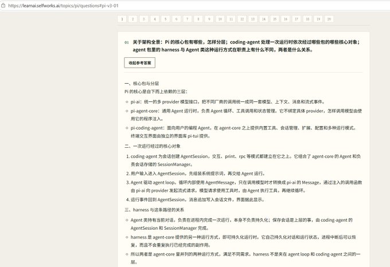Click the pi-agent-core bullet item
The image size is (390, 267).
(x=246, y=115)
